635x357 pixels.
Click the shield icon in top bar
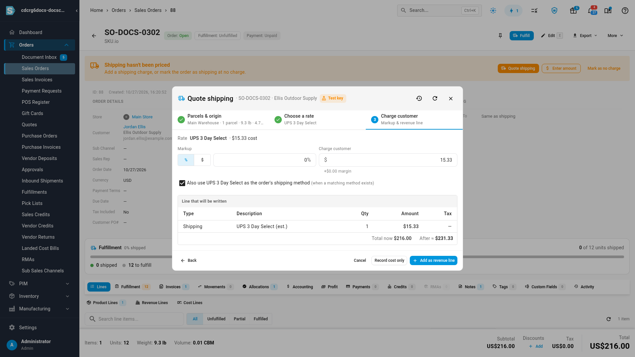coord(554,11)
